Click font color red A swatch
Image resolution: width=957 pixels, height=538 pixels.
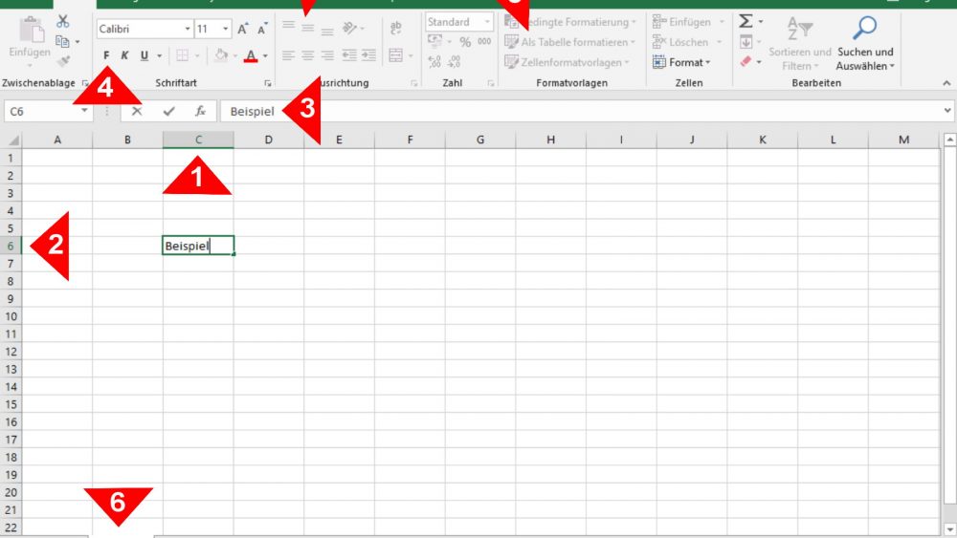[251, 56]
